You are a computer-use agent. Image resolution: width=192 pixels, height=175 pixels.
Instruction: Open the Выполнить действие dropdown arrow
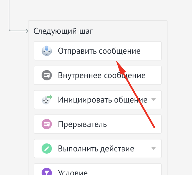click(x=154, y=149)
